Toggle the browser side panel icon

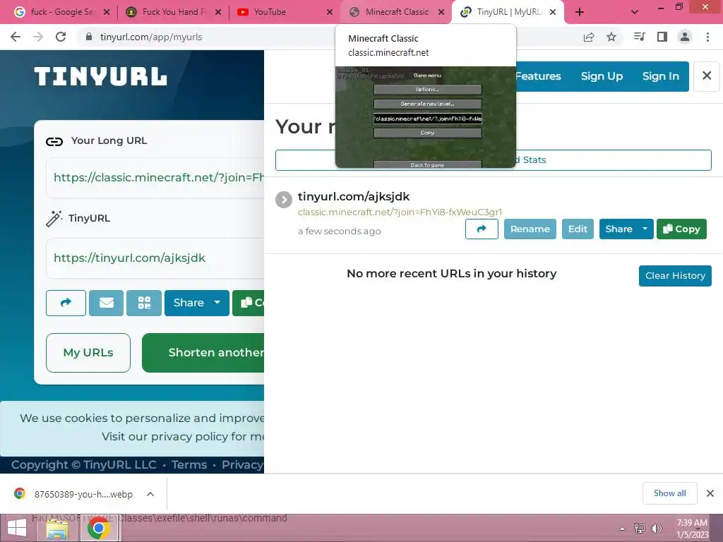coord(662,37)
